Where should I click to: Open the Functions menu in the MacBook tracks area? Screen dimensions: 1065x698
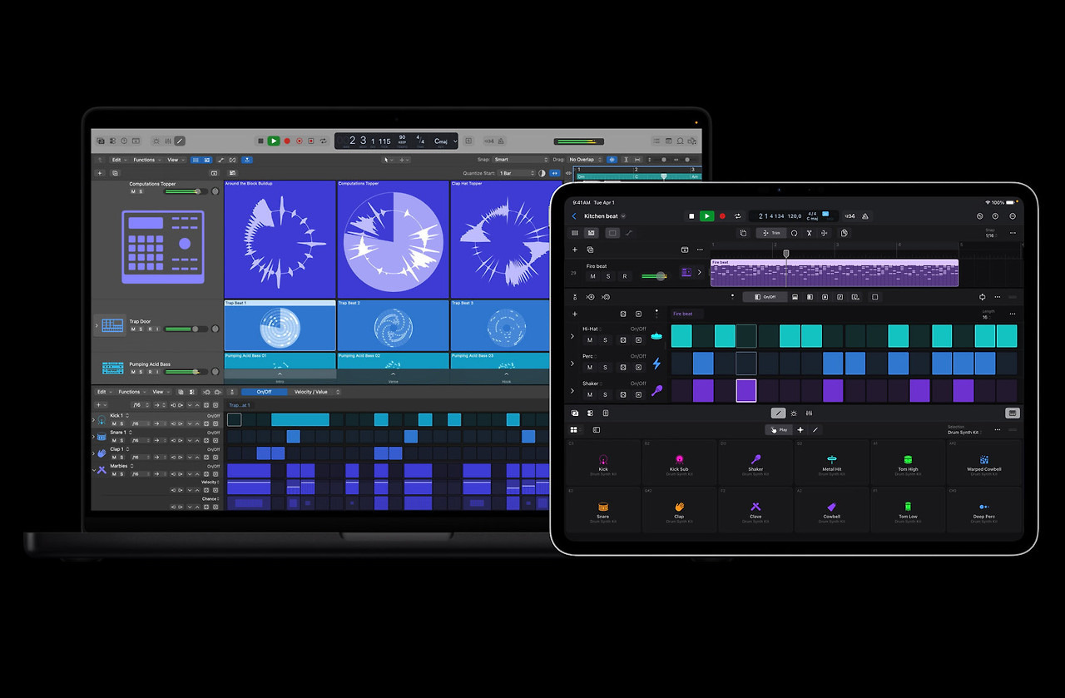146,160
